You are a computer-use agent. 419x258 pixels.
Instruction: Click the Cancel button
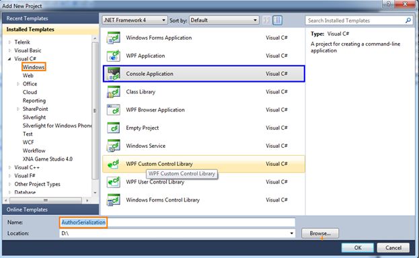[393, 247]
